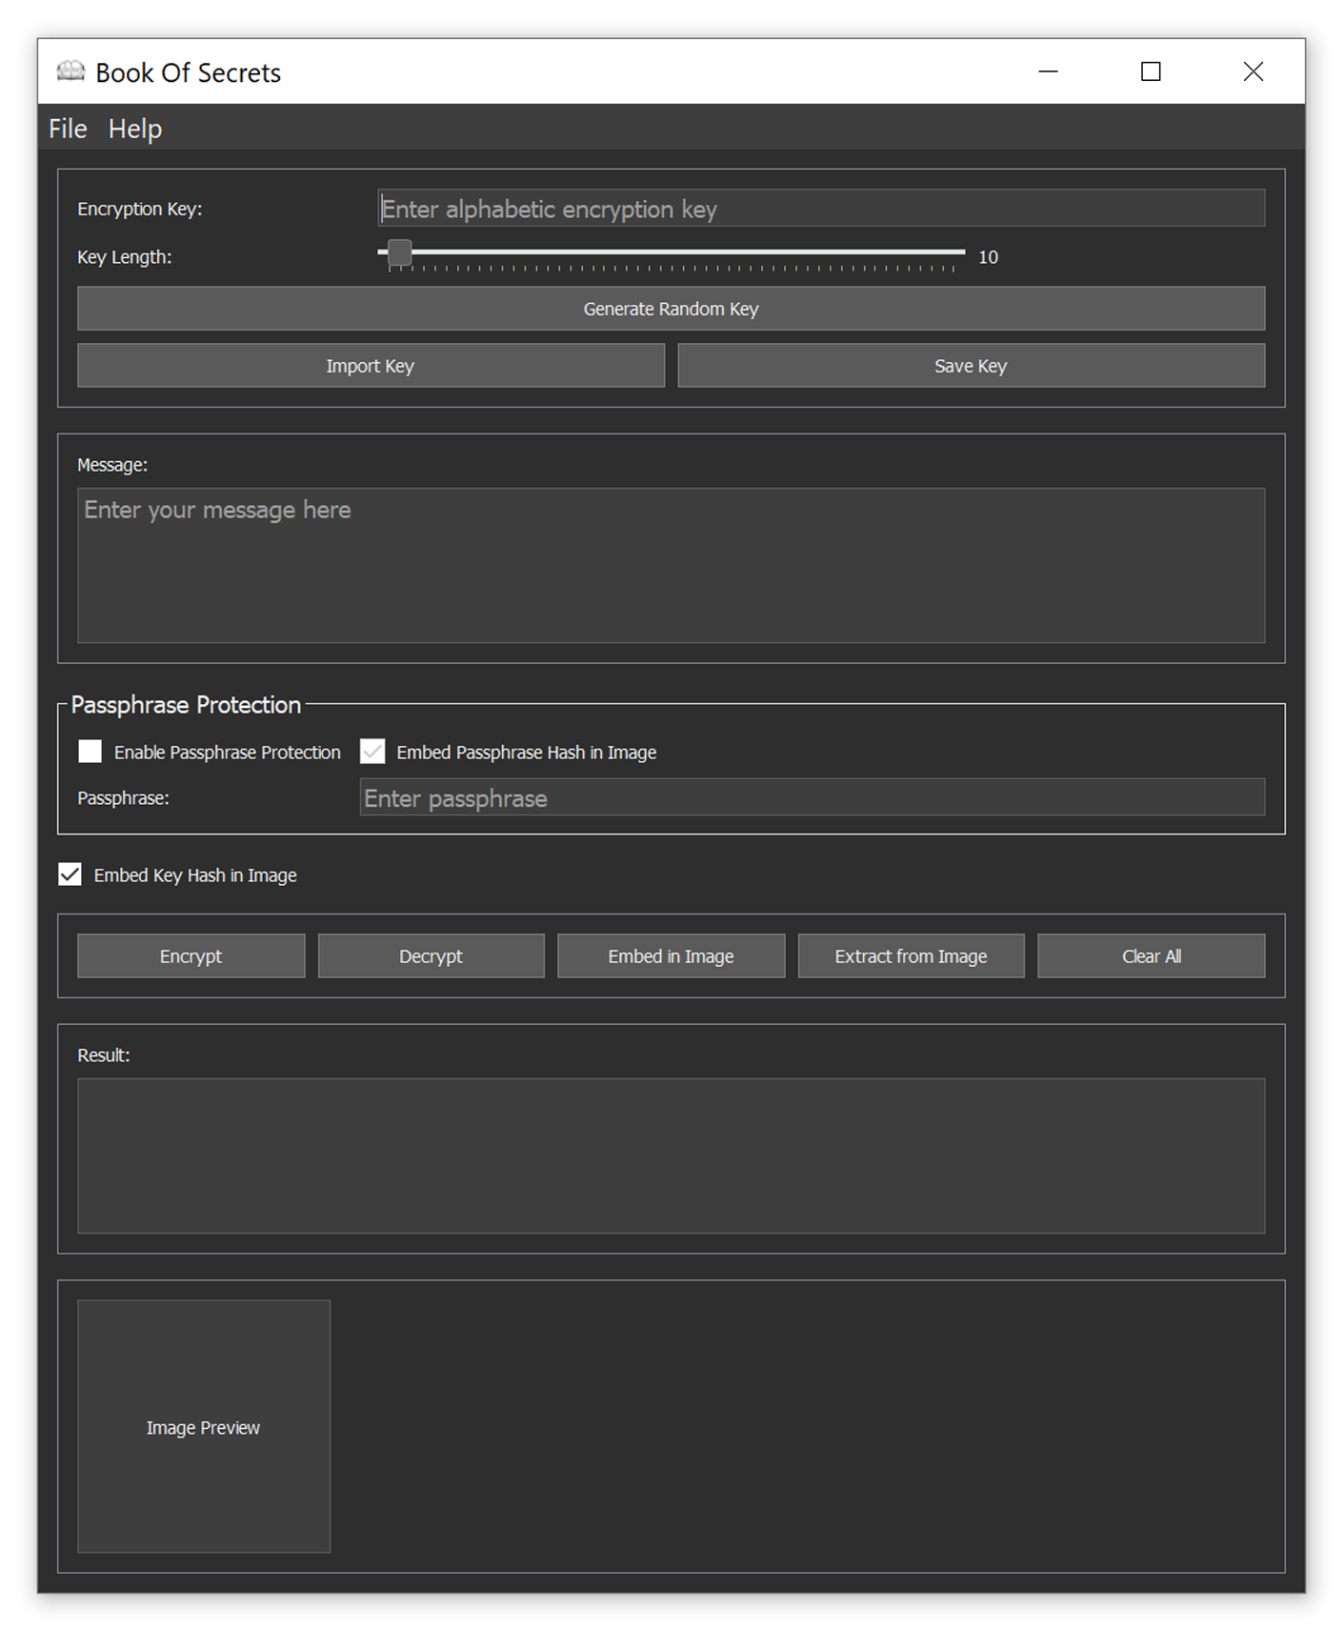
Task: Enable Passphrase Protection checkbox
Action: (90, 752)
